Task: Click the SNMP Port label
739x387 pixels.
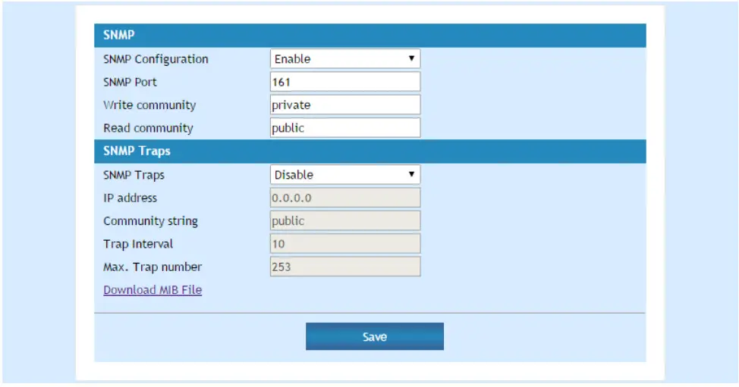Action: (x=130, y=82)
